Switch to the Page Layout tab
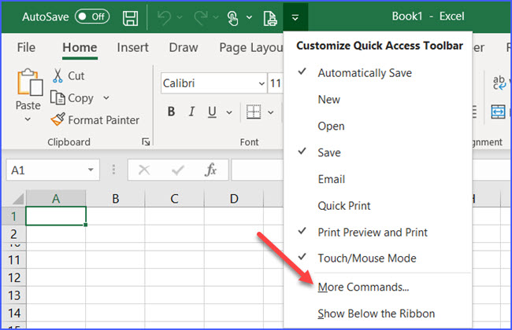 (x=251, y=48)
